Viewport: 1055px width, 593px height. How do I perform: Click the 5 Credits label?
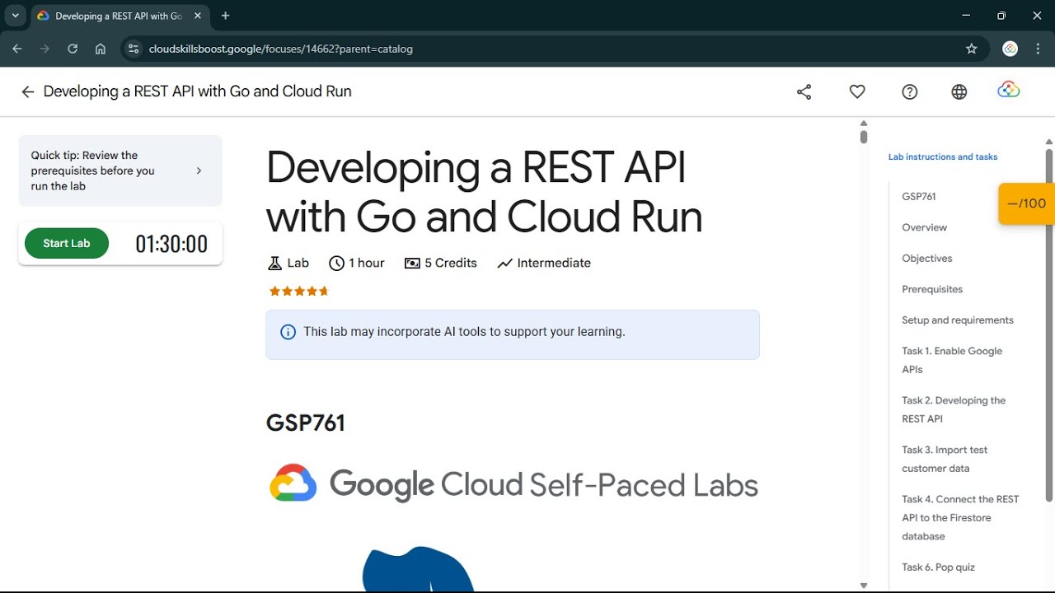(451, 264)
